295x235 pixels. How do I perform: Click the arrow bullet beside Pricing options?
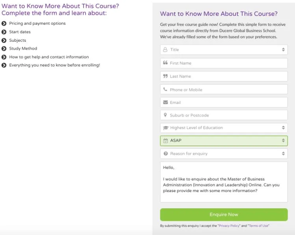[4, 24]
